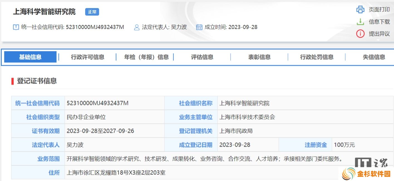
Task: Click the value 100万元
Action: click(x=344, y=145)
